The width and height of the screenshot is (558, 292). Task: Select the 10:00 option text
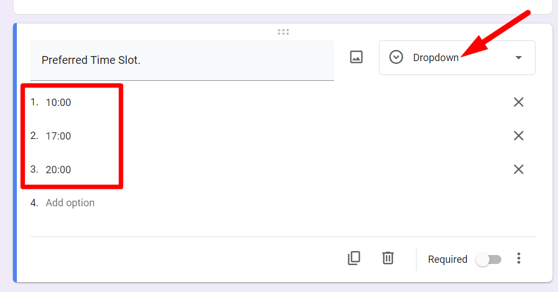(58, 103)
